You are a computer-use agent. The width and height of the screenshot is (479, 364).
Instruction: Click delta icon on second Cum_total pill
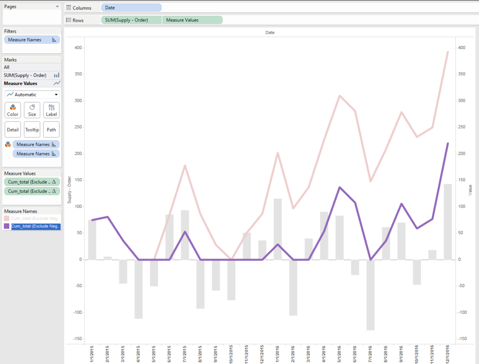click(54, 191)
